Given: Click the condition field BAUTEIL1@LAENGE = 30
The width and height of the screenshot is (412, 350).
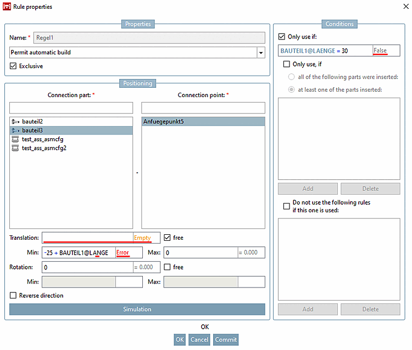Looking at the screenshot, I should (x=325, y=50).
